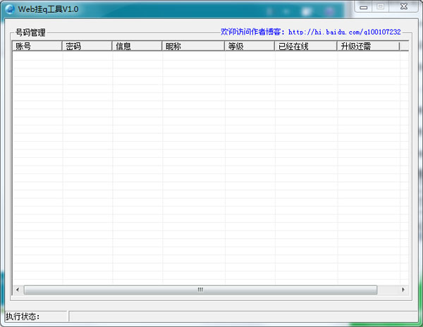Click the horizontal scrollbar thumb

tap(200, 290)
